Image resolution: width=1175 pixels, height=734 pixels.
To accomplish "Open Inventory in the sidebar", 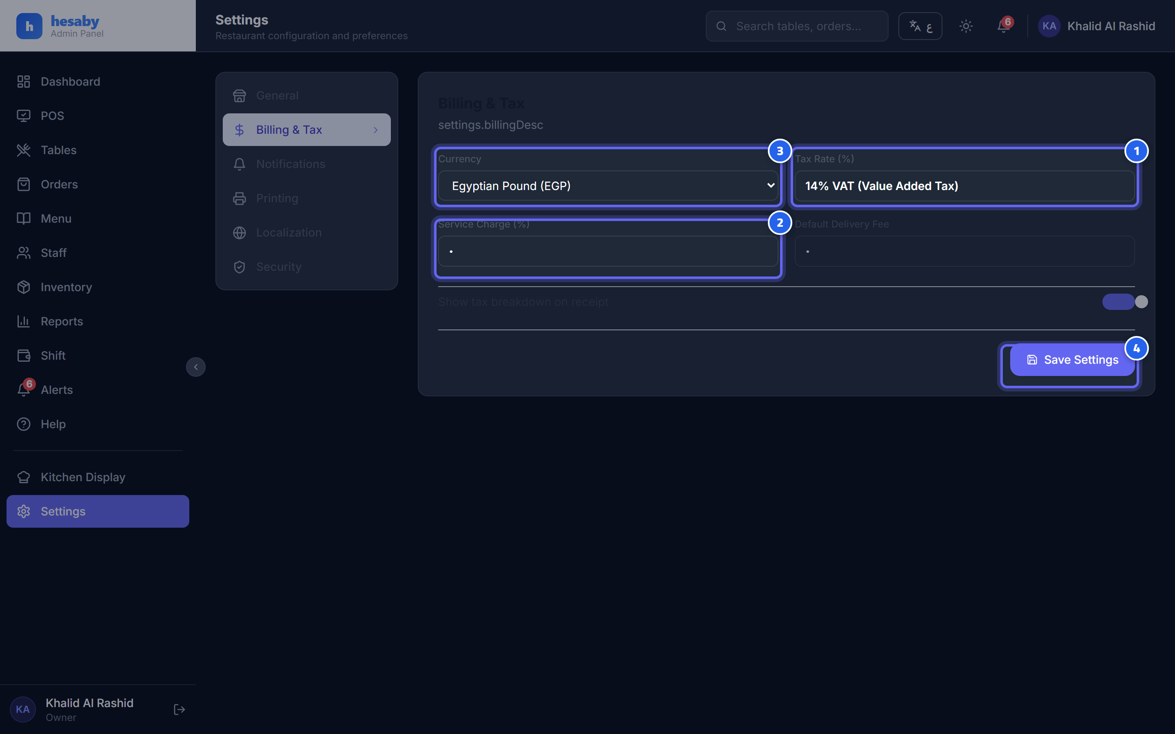I will coord(98,287).
